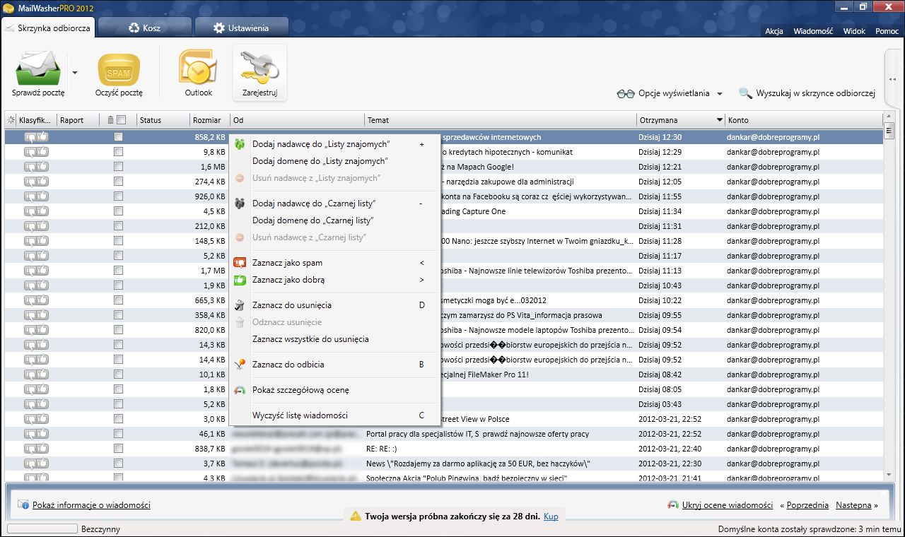Select Zaznacz do usunięcia in context menu

click(x=334, y=305)
